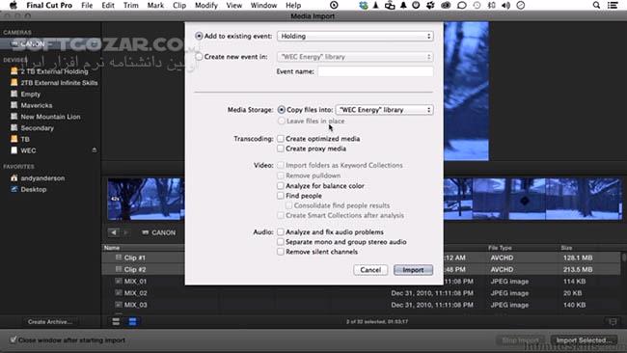Select MIX_03 in the file list
This screenshot has height=353, width=627.
click(135, 305)
